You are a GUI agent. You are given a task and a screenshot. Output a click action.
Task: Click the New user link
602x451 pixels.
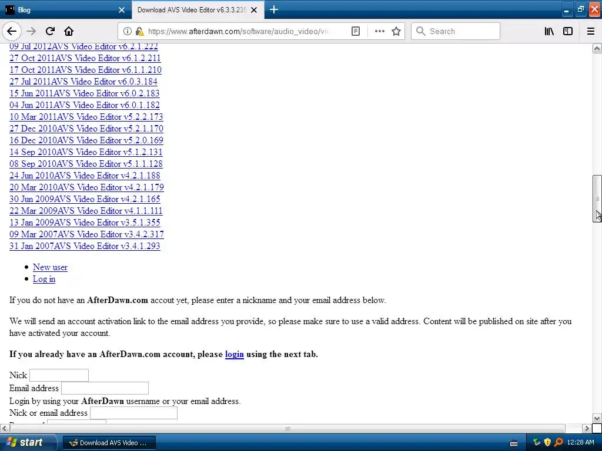coord(50,267)
